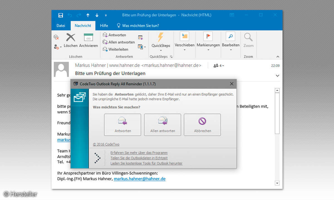334x200 pixels.
Task: Save the message using the floppy disk icon
Action: (60, 15)
